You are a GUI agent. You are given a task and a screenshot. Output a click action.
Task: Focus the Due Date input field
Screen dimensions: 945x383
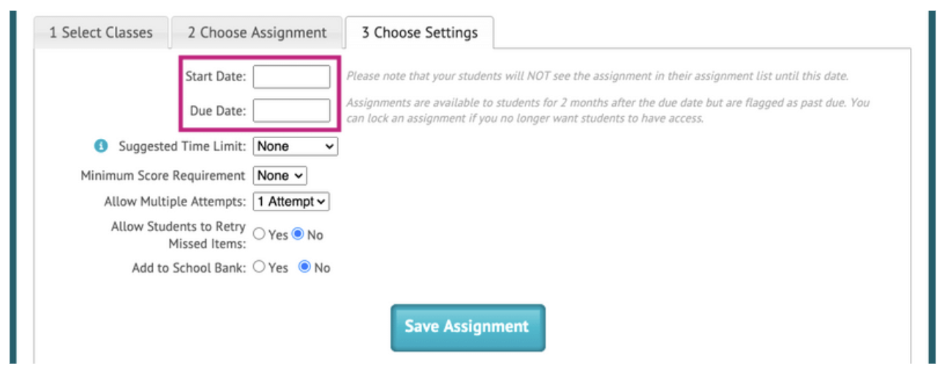tap(291, 111)
